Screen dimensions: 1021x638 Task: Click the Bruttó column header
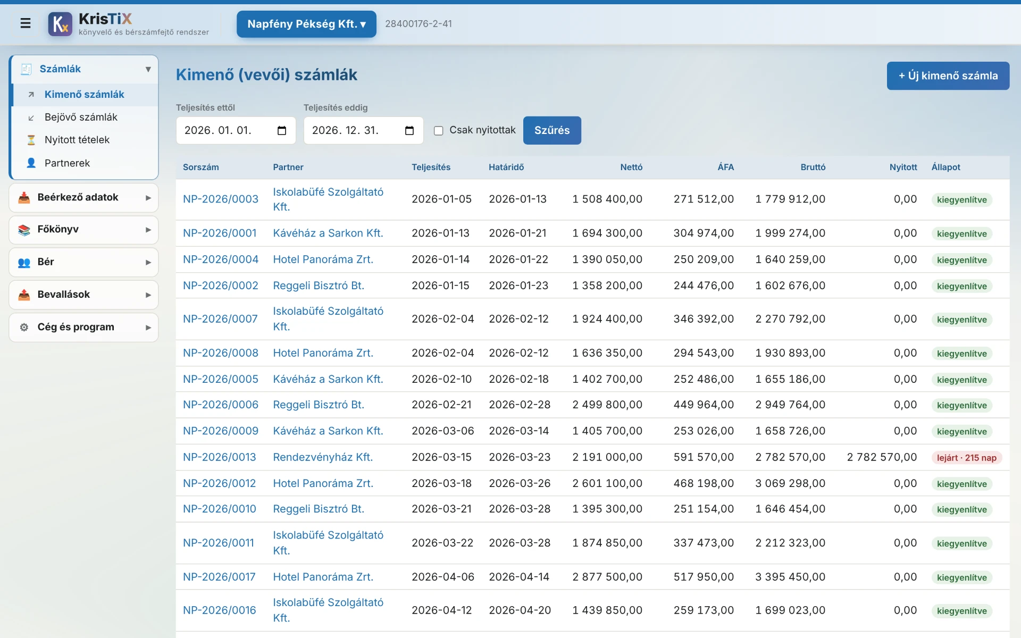[813, 167]
